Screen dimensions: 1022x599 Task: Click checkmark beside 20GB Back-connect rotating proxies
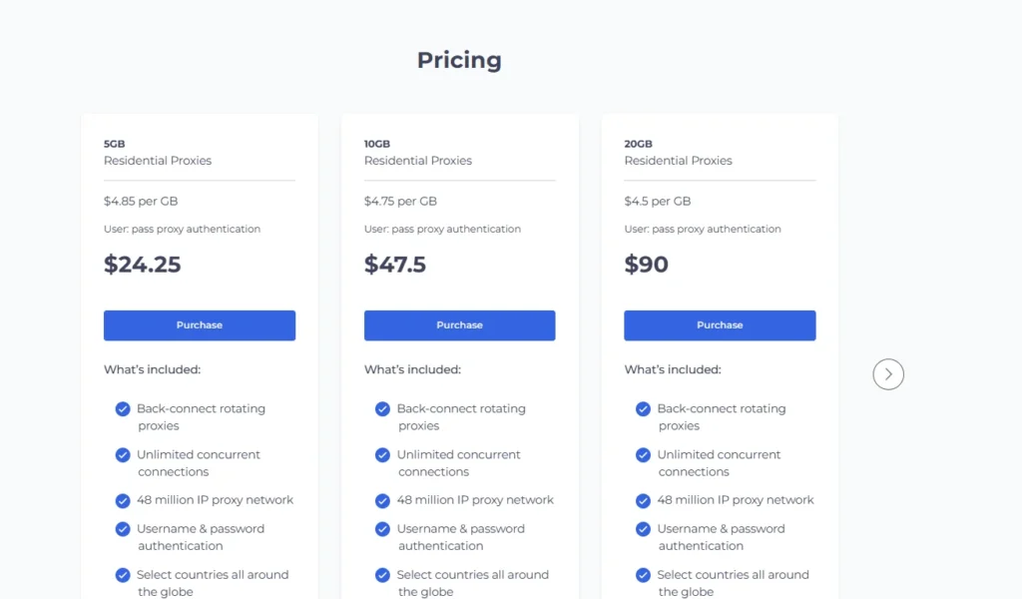pyautogui.click(x=643, y=408)
